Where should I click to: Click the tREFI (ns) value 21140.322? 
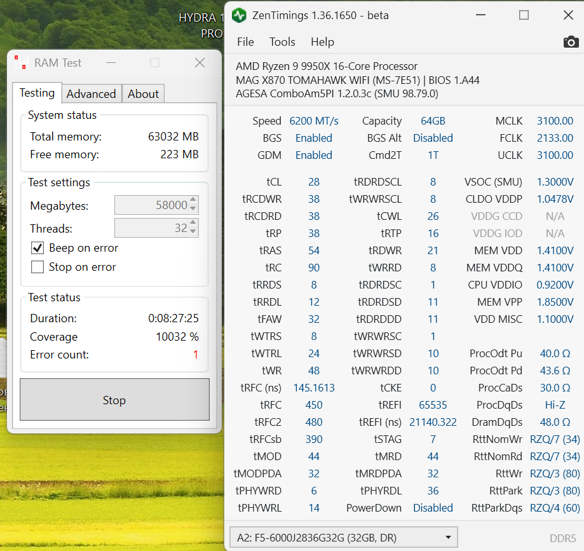[x=433, y=422]
